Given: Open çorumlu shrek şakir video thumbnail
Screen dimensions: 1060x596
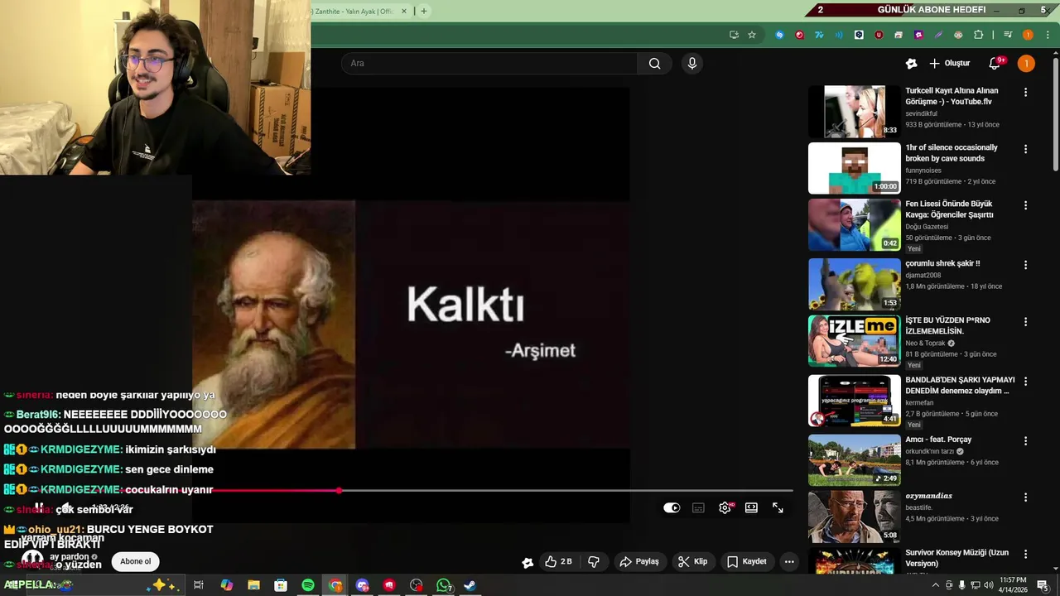Looking at the screenshot, I should click(854, 284).
